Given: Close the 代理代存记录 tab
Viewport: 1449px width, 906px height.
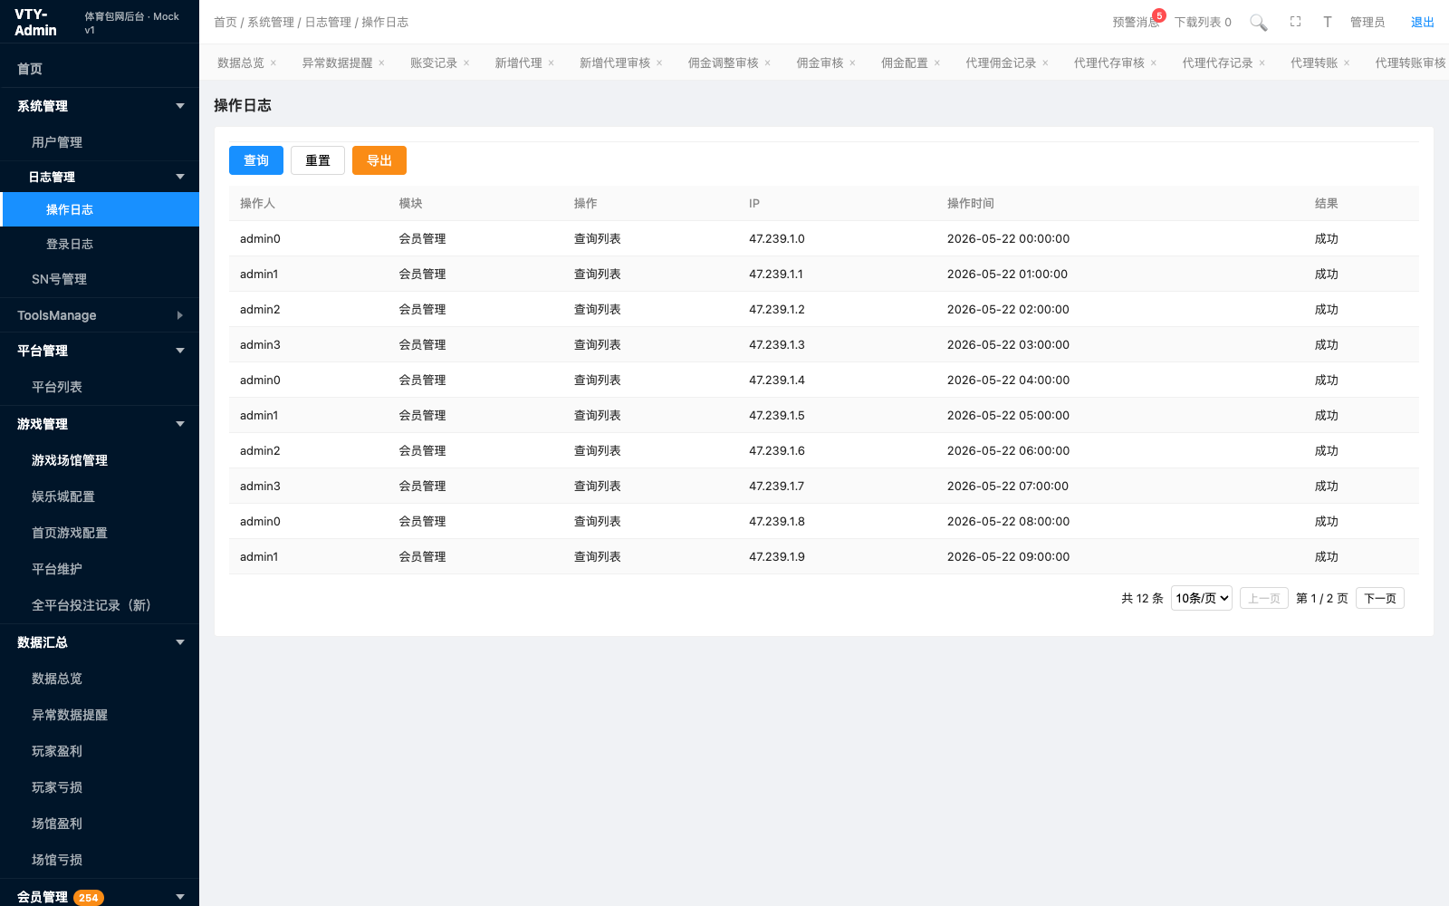Looking at the screenshot, I should click(1262, 63).
